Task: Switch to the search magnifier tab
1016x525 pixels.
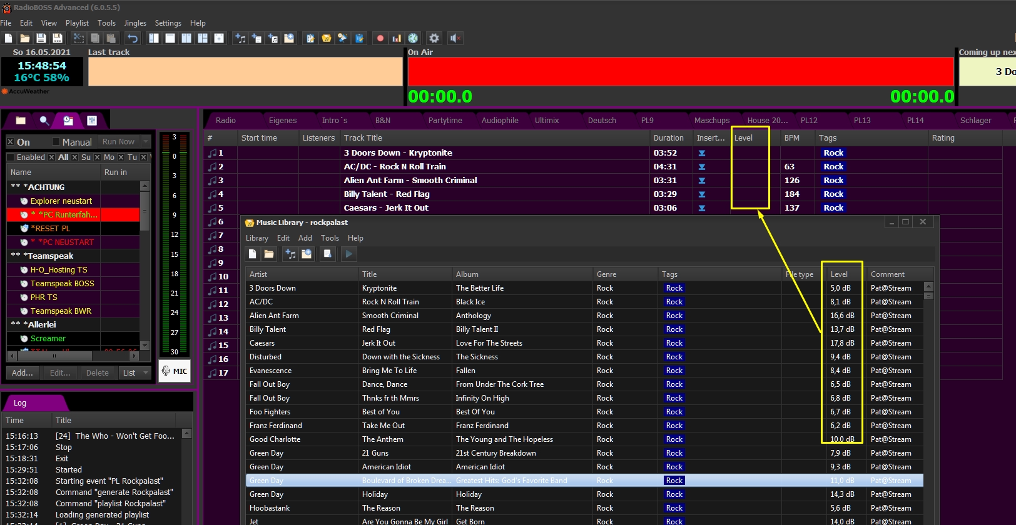Action: [x=44, y=120]
